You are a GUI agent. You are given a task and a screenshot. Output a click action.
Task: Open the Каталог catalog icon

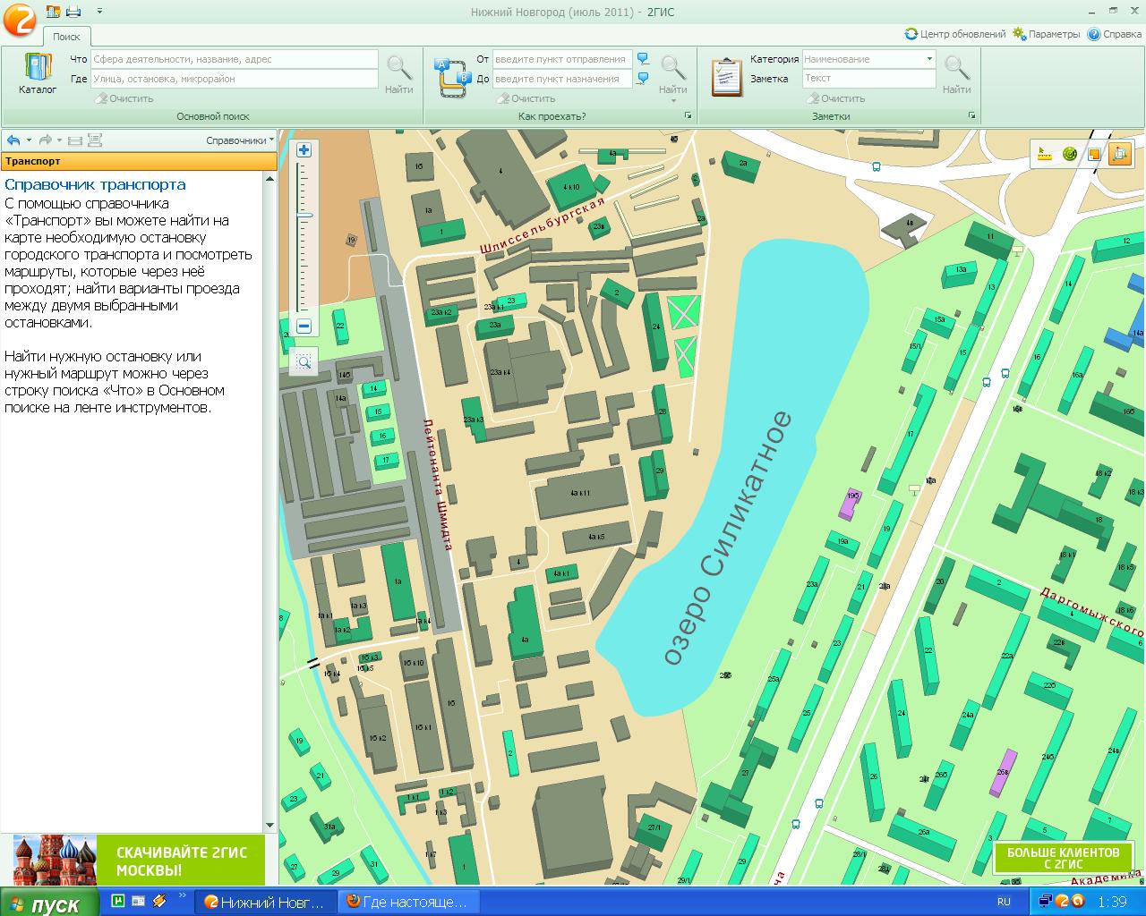(x=38, y=73)
